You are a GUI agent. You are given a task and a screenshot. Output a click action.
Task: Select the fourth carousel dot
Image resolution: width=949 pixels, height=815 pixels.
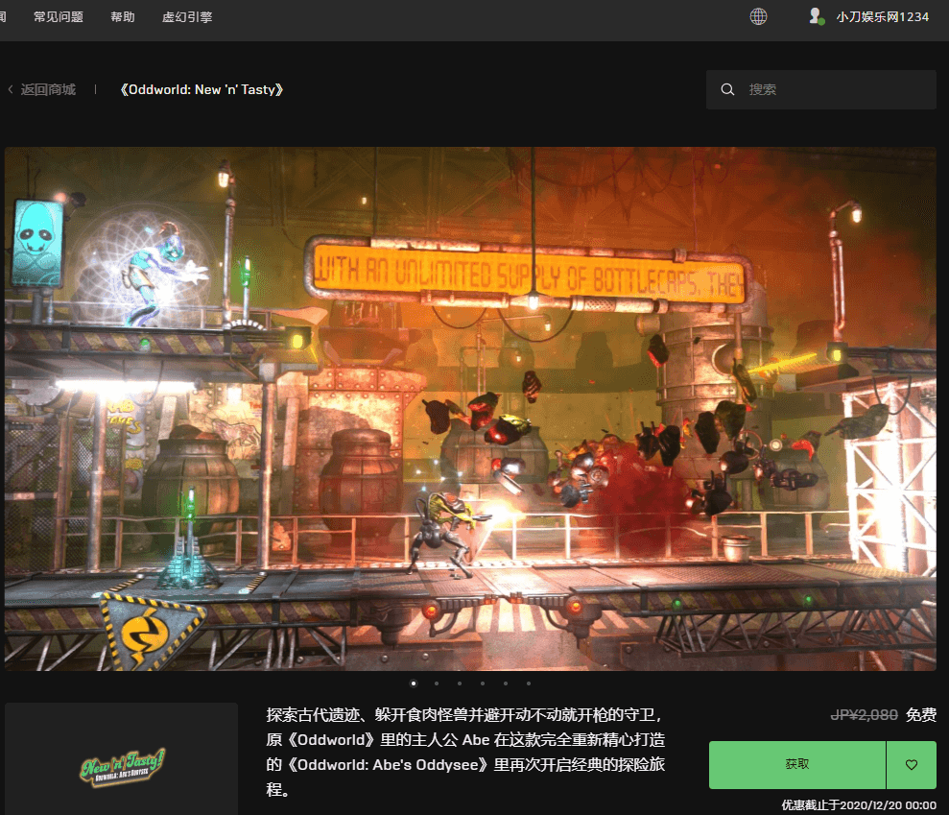click(x=483, y=683)
